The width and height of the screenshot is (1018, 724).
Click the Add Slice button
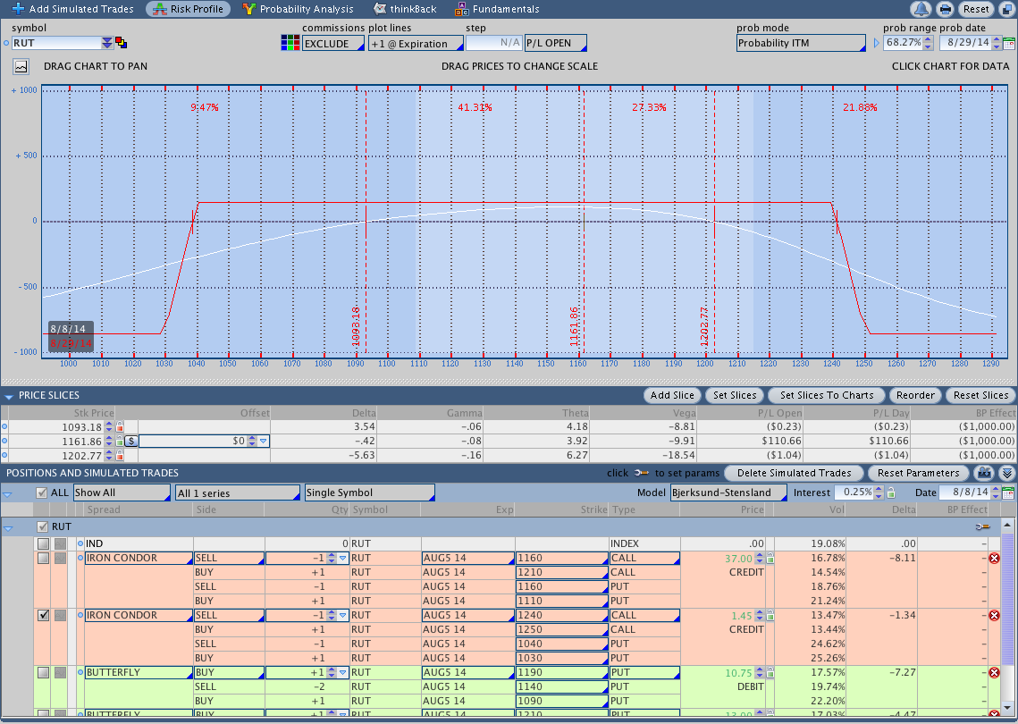[672, 395]
